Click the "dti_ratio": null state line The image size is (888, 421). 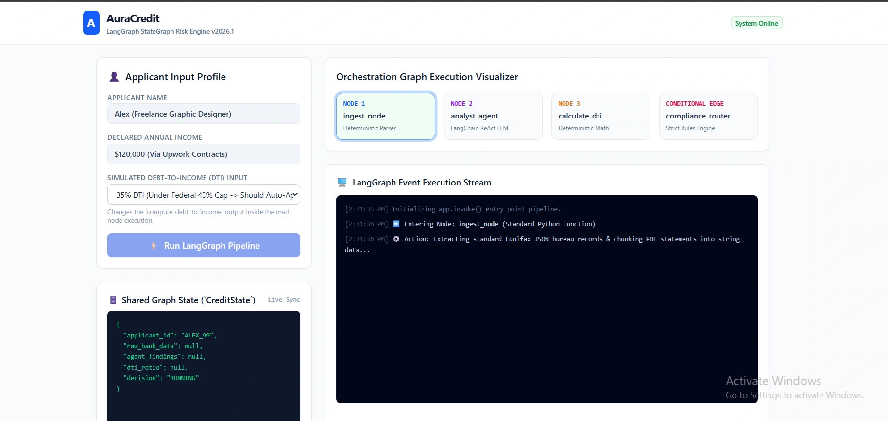click(155, 368)
